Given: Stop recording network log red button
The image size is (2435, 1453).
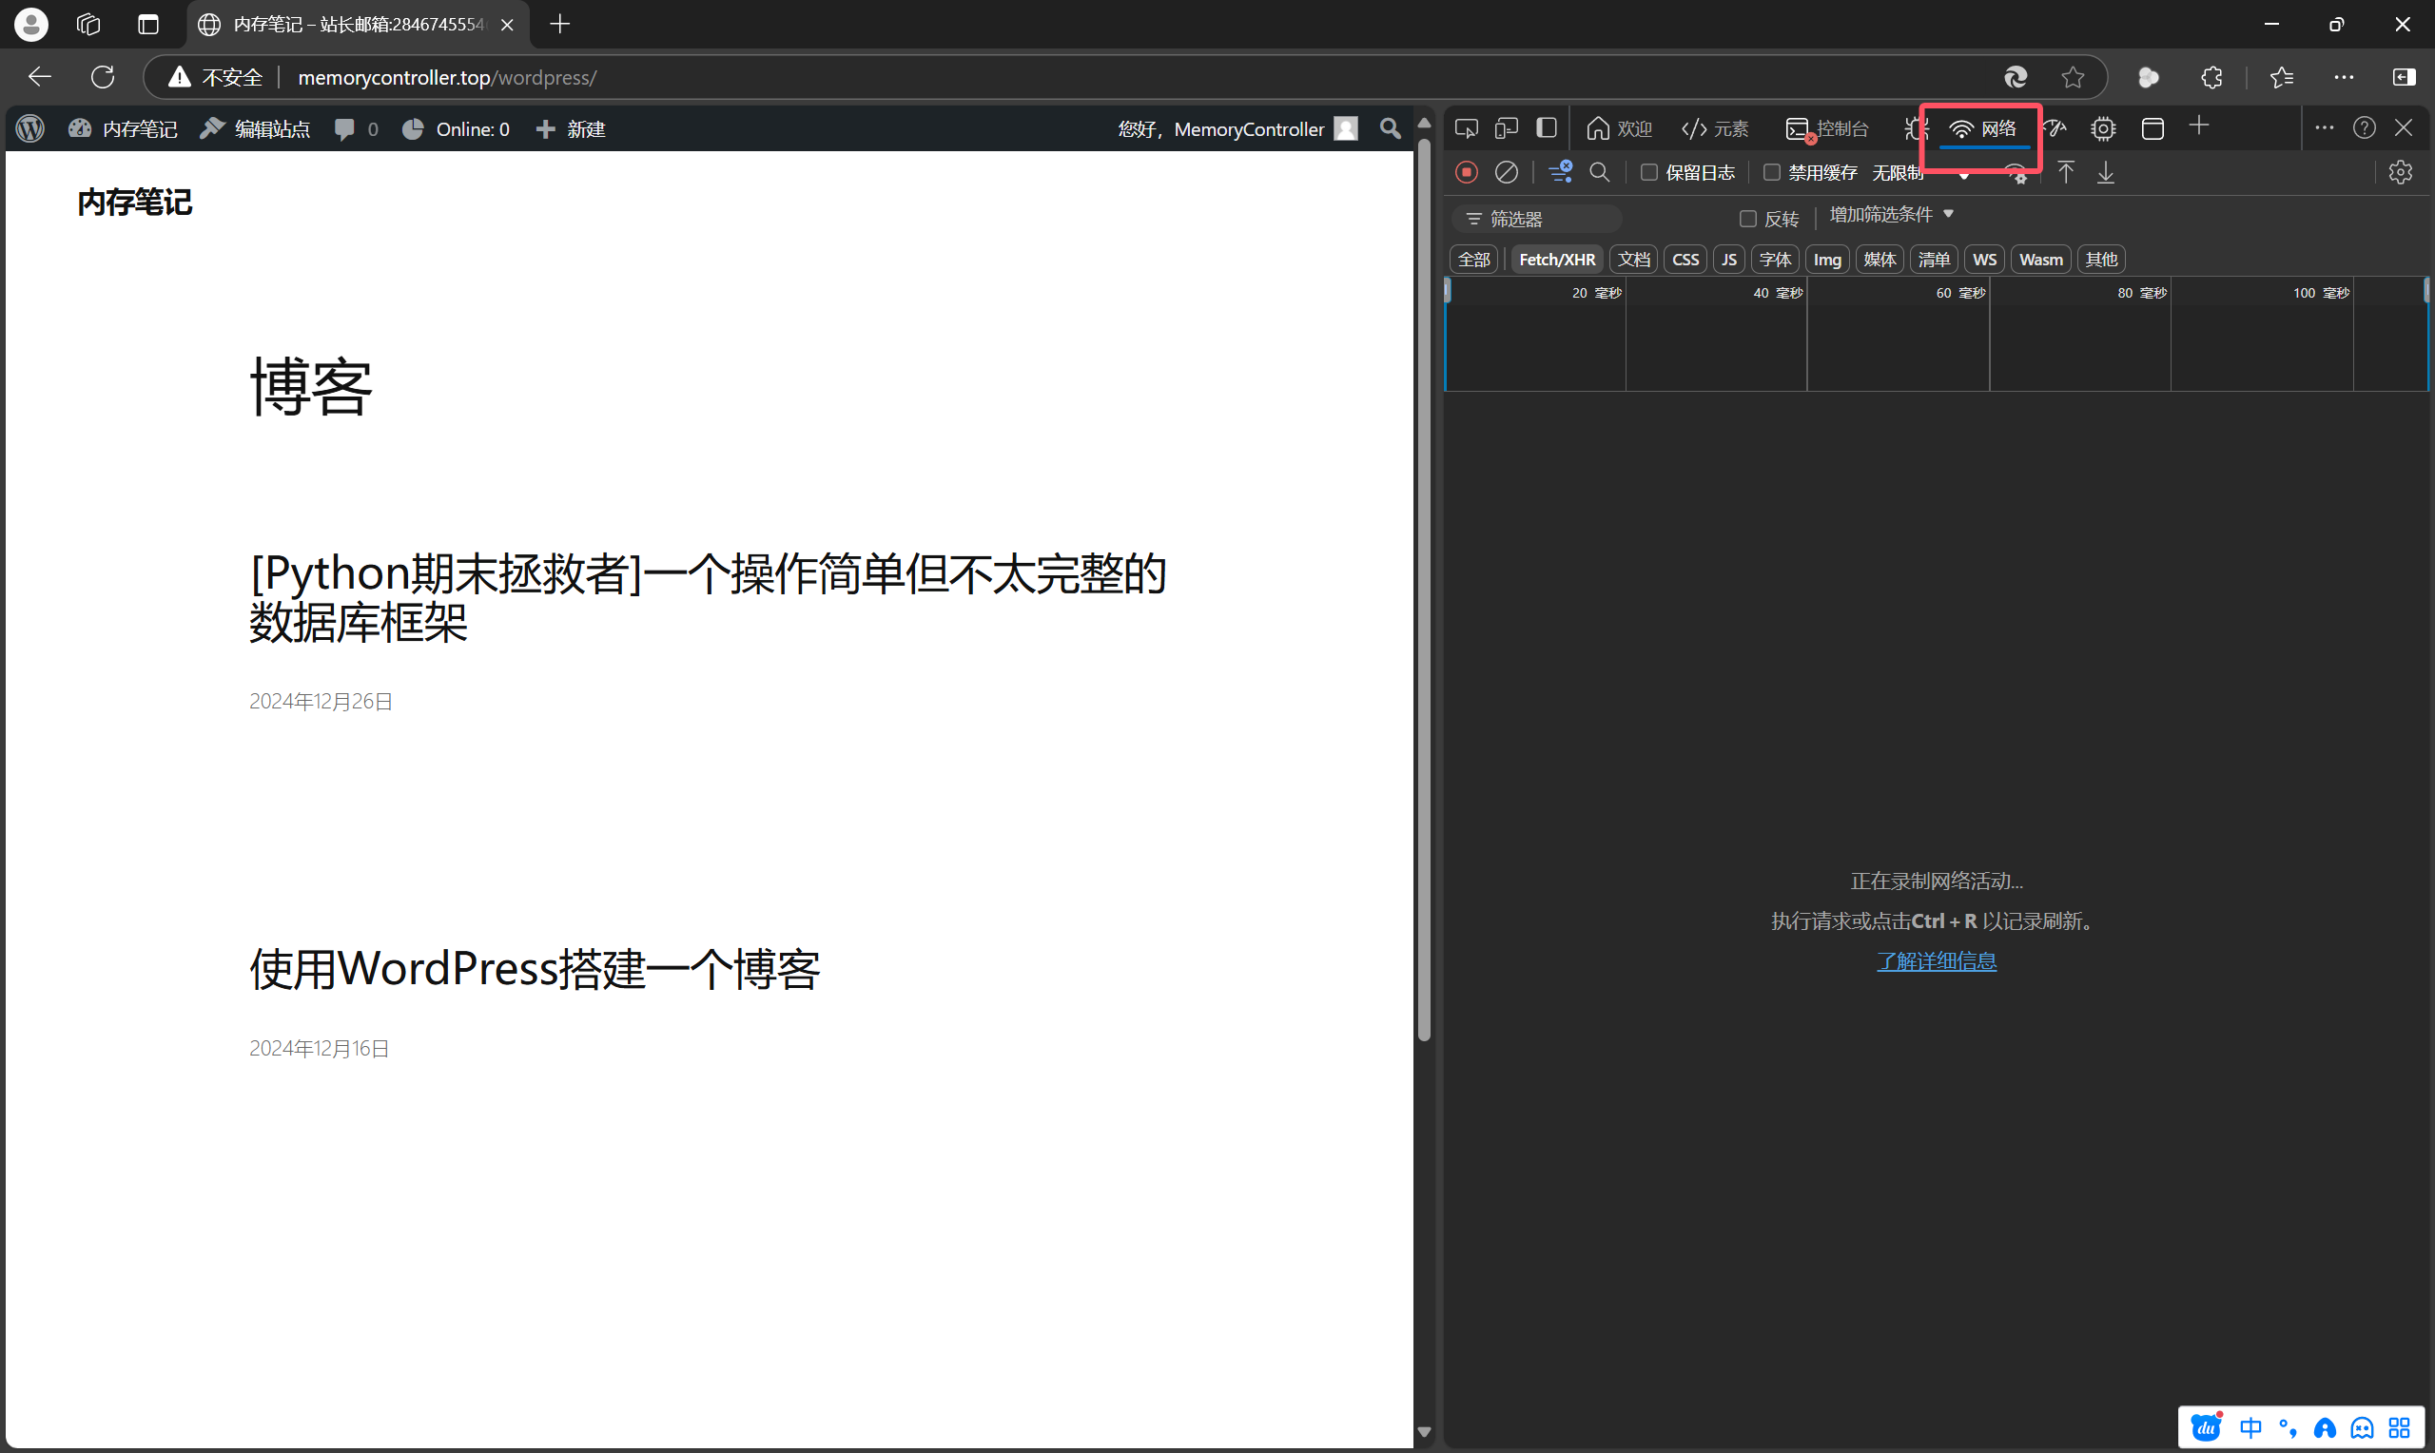Looking at the screenshot, I should click(1466, 172).
